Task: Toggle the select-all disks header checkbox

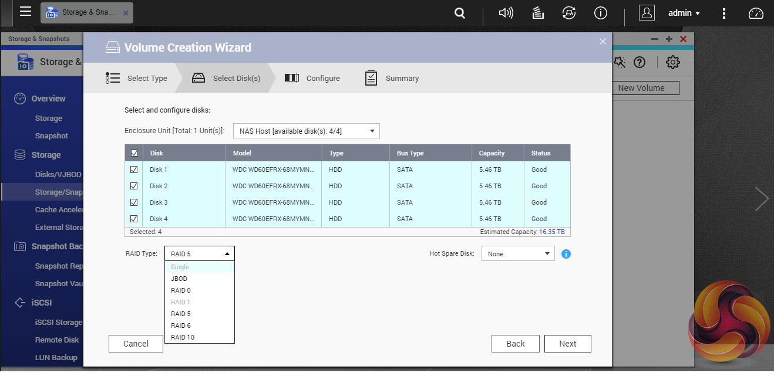Action: [134, 153]
